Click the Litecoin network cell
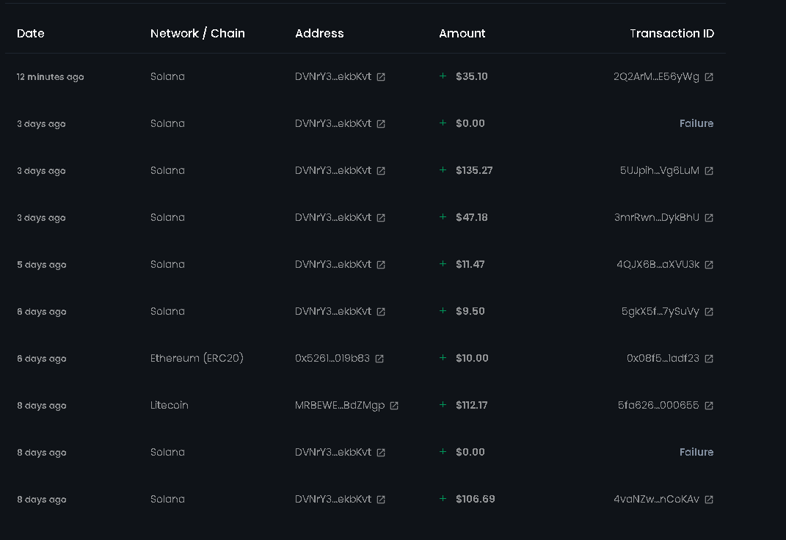The width and height of the screenshot is (786, 540). point(170,405)
